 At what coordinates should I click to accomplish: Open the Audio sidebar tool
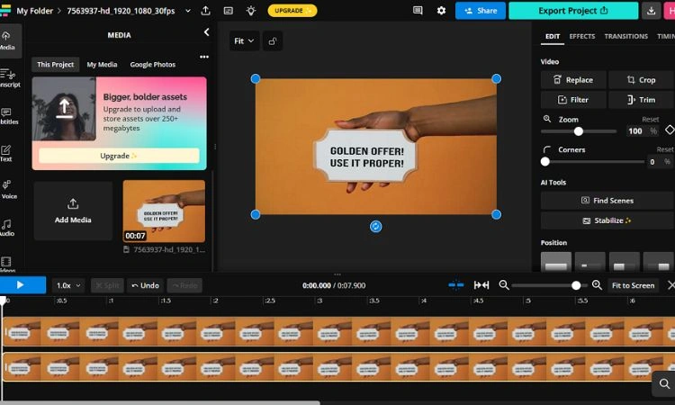6,228
